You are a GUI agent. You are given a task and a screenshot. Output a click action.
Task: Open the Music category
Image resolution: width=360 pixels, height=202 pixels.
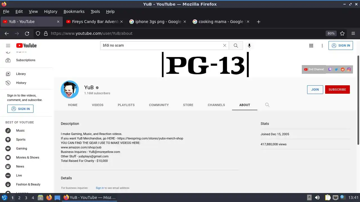[26, 130]
